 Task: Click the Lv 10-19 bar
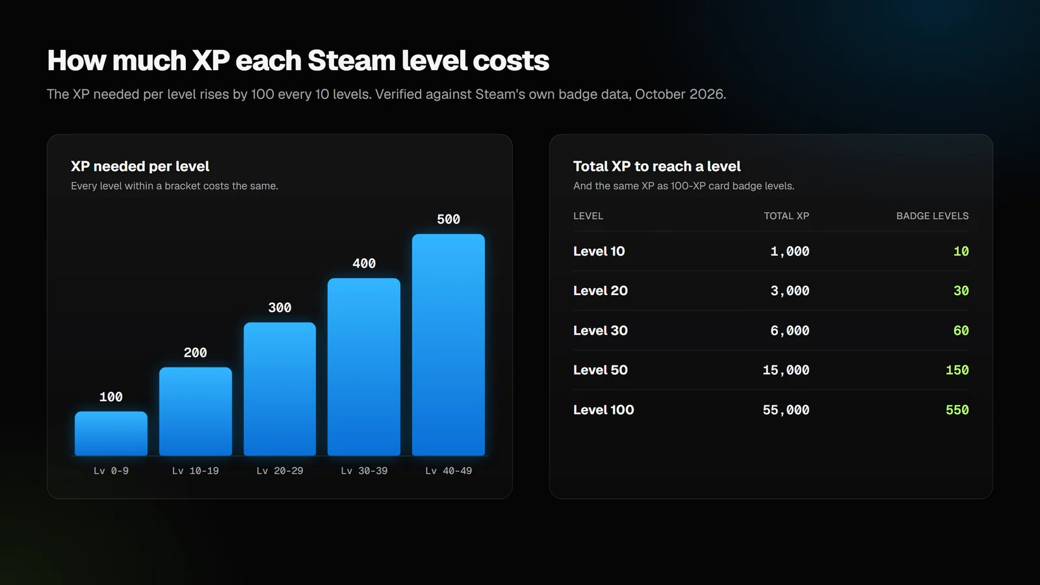196,411
